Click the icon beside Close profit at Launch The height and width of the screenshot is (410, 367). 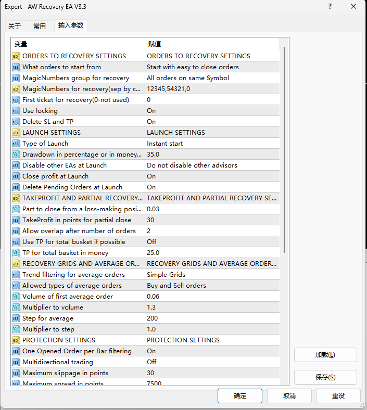[16, 176]
